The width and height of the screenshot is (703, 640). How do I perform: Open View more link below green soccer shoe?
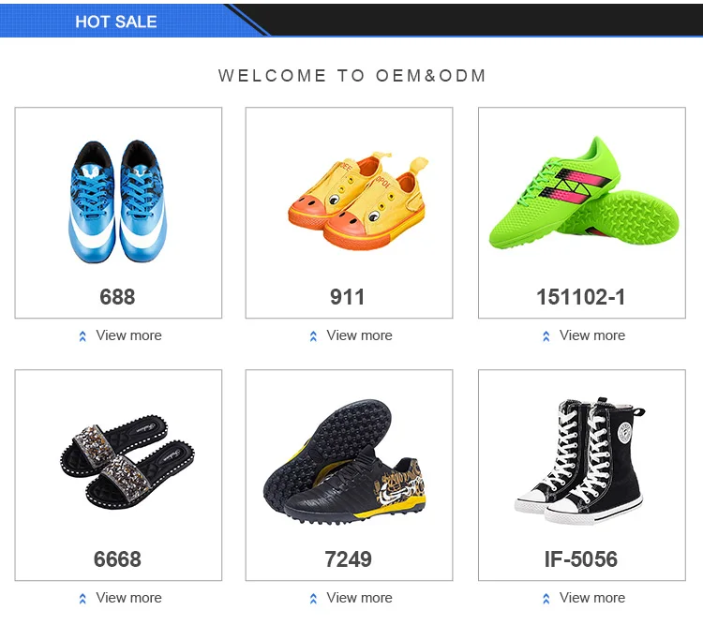point(591,335)
